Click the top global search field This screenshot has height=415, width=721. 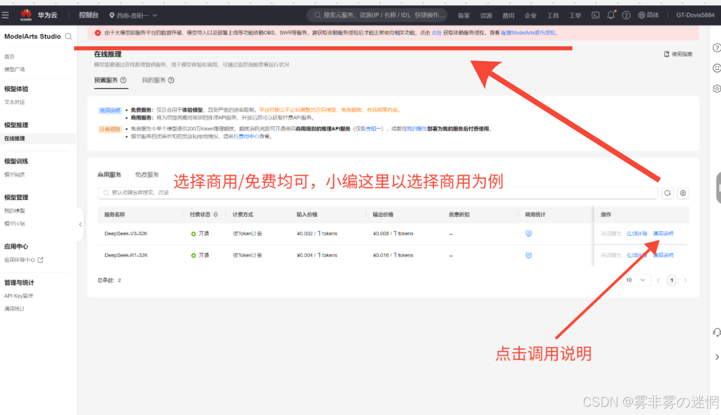click(x=377, y=15)
